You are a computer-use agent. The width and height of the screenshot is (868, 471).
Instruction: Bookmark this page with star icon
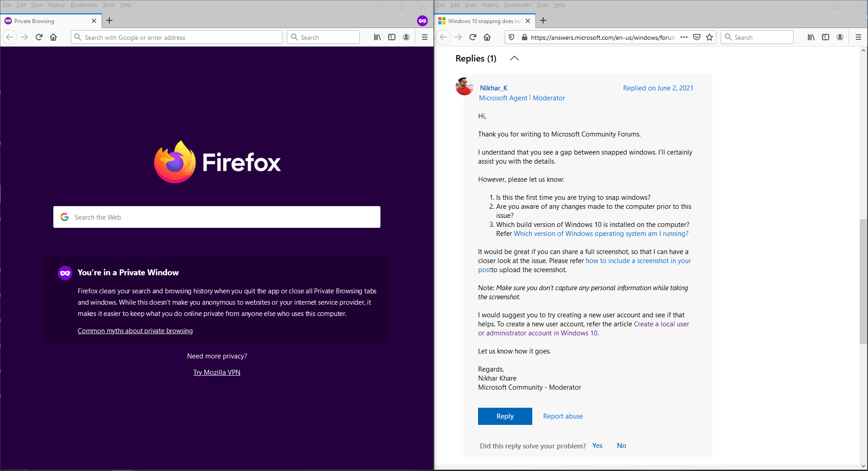point(709,38)
